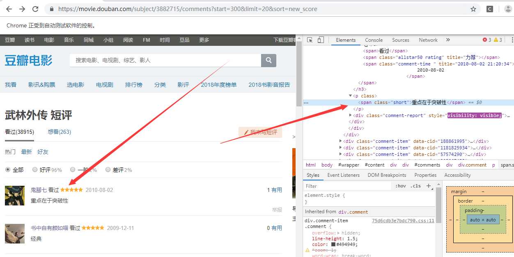Click the Douban search magnifier button
514x257 pixels.
click(x=268, y=60)
